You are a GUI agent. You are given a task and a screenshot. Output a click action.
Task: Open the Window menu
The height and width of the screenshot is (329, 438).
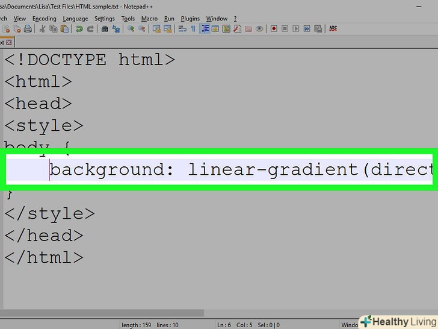pos(217,19)
